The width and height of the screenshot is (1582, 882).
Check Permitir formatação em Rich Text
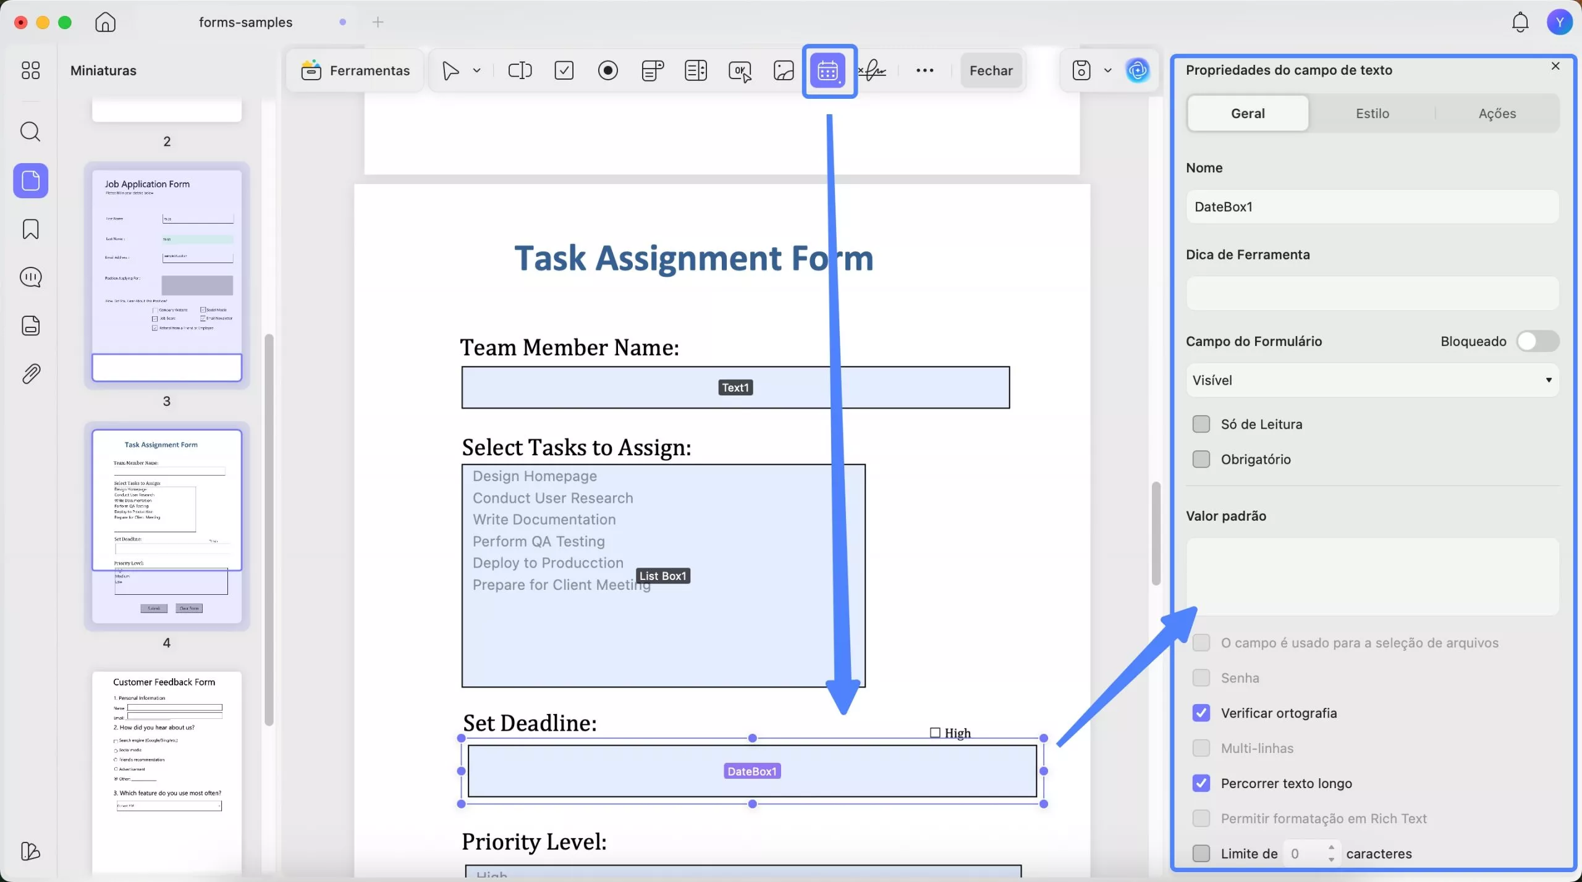pyautogui.click(x=1201, y=818)
